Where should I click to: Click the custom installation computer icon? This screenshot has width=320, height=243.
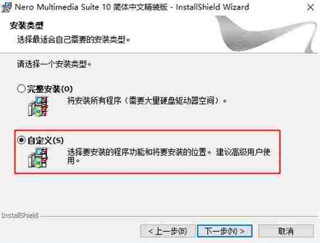(x=38, y=157)
